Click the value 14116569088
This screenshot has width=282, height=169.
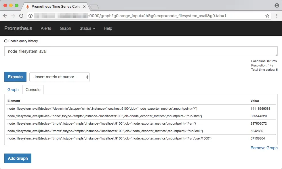point(260,109)
